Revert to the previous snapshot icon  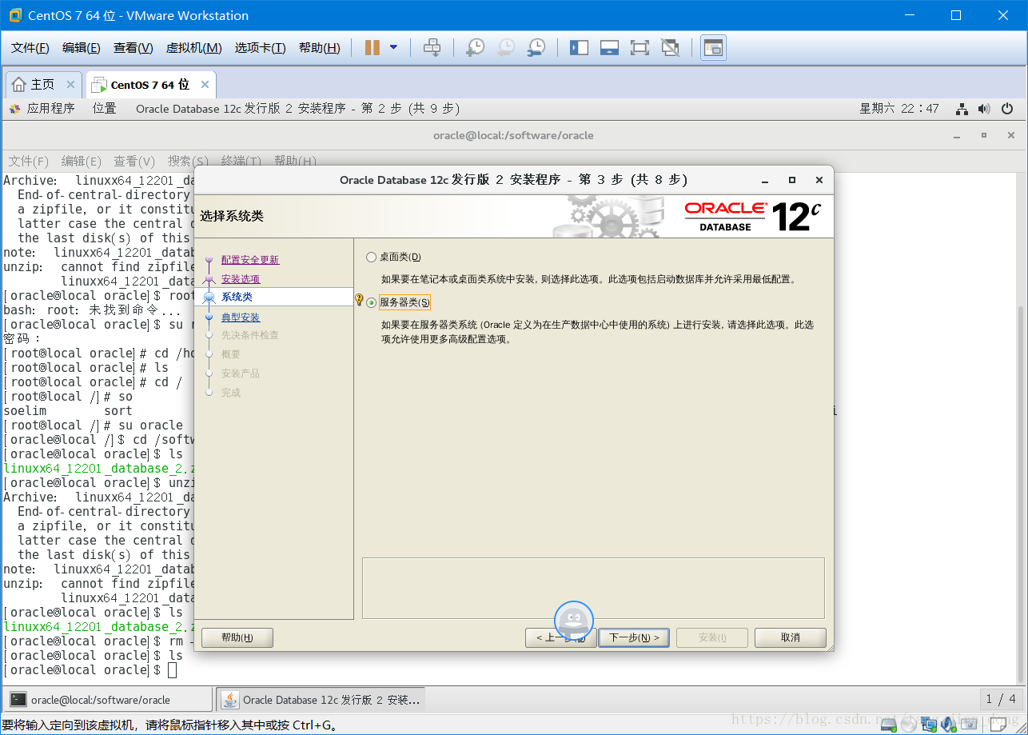pyautogui.click(x=505, y=48)
